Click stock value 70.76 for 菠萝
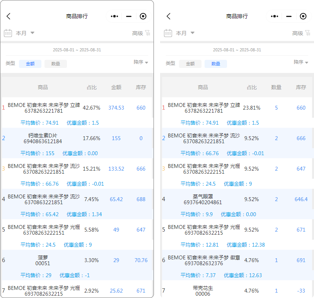 pyautogui.click(x=141, y=260)
